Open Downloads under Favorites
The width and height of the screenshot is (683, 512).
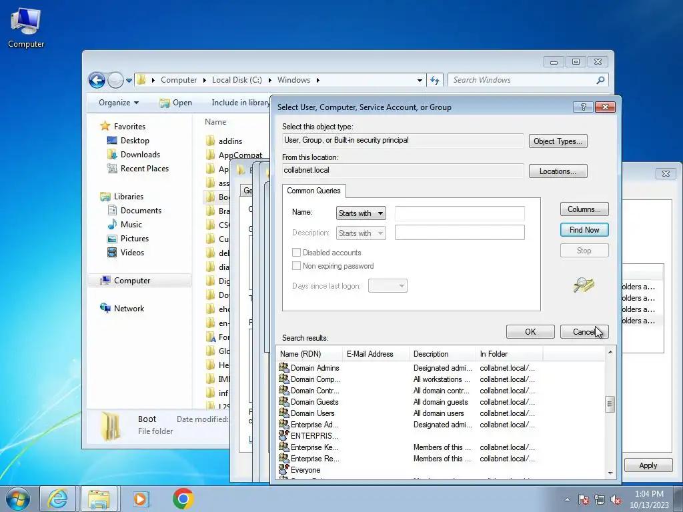click(x=140, y=155)
